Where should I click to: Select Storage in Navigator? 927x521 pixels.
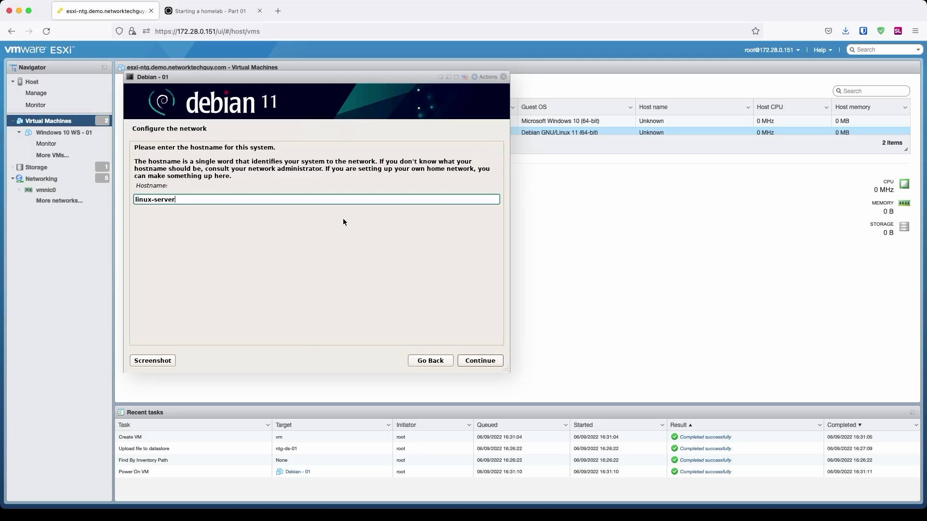pyautogui.click(x=36, y=167)
